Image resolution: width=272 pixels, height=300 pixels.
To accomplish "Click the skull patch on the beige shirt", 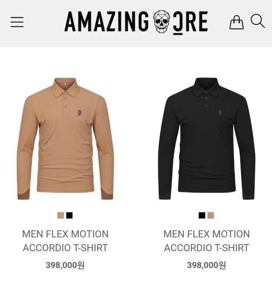I will (x=79, y=113).
